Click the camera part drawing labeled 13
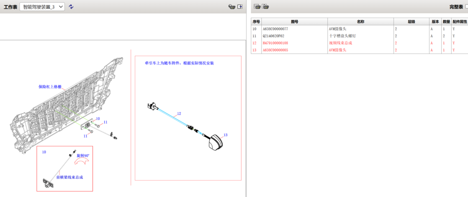This screenshot has width=468, height=197. pyautogui.click(x=215, y=143)
